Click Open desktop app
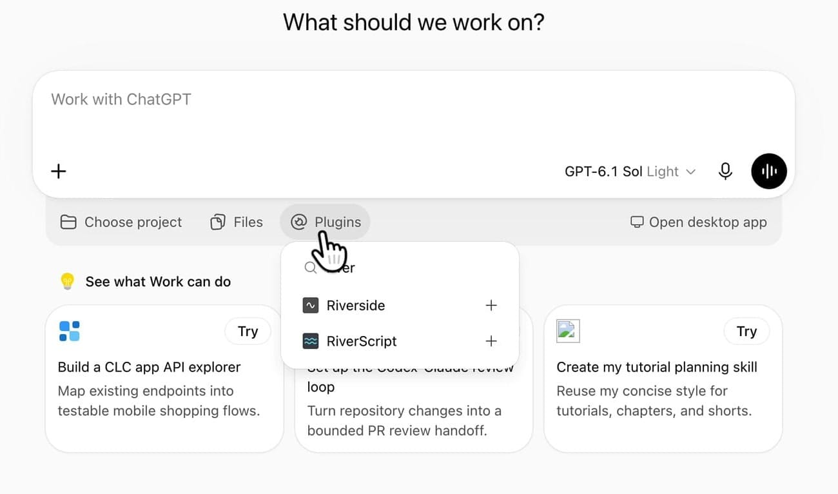The width and height of the screenshot is (838, 494). pyautogui.click(x=699, y=222)
